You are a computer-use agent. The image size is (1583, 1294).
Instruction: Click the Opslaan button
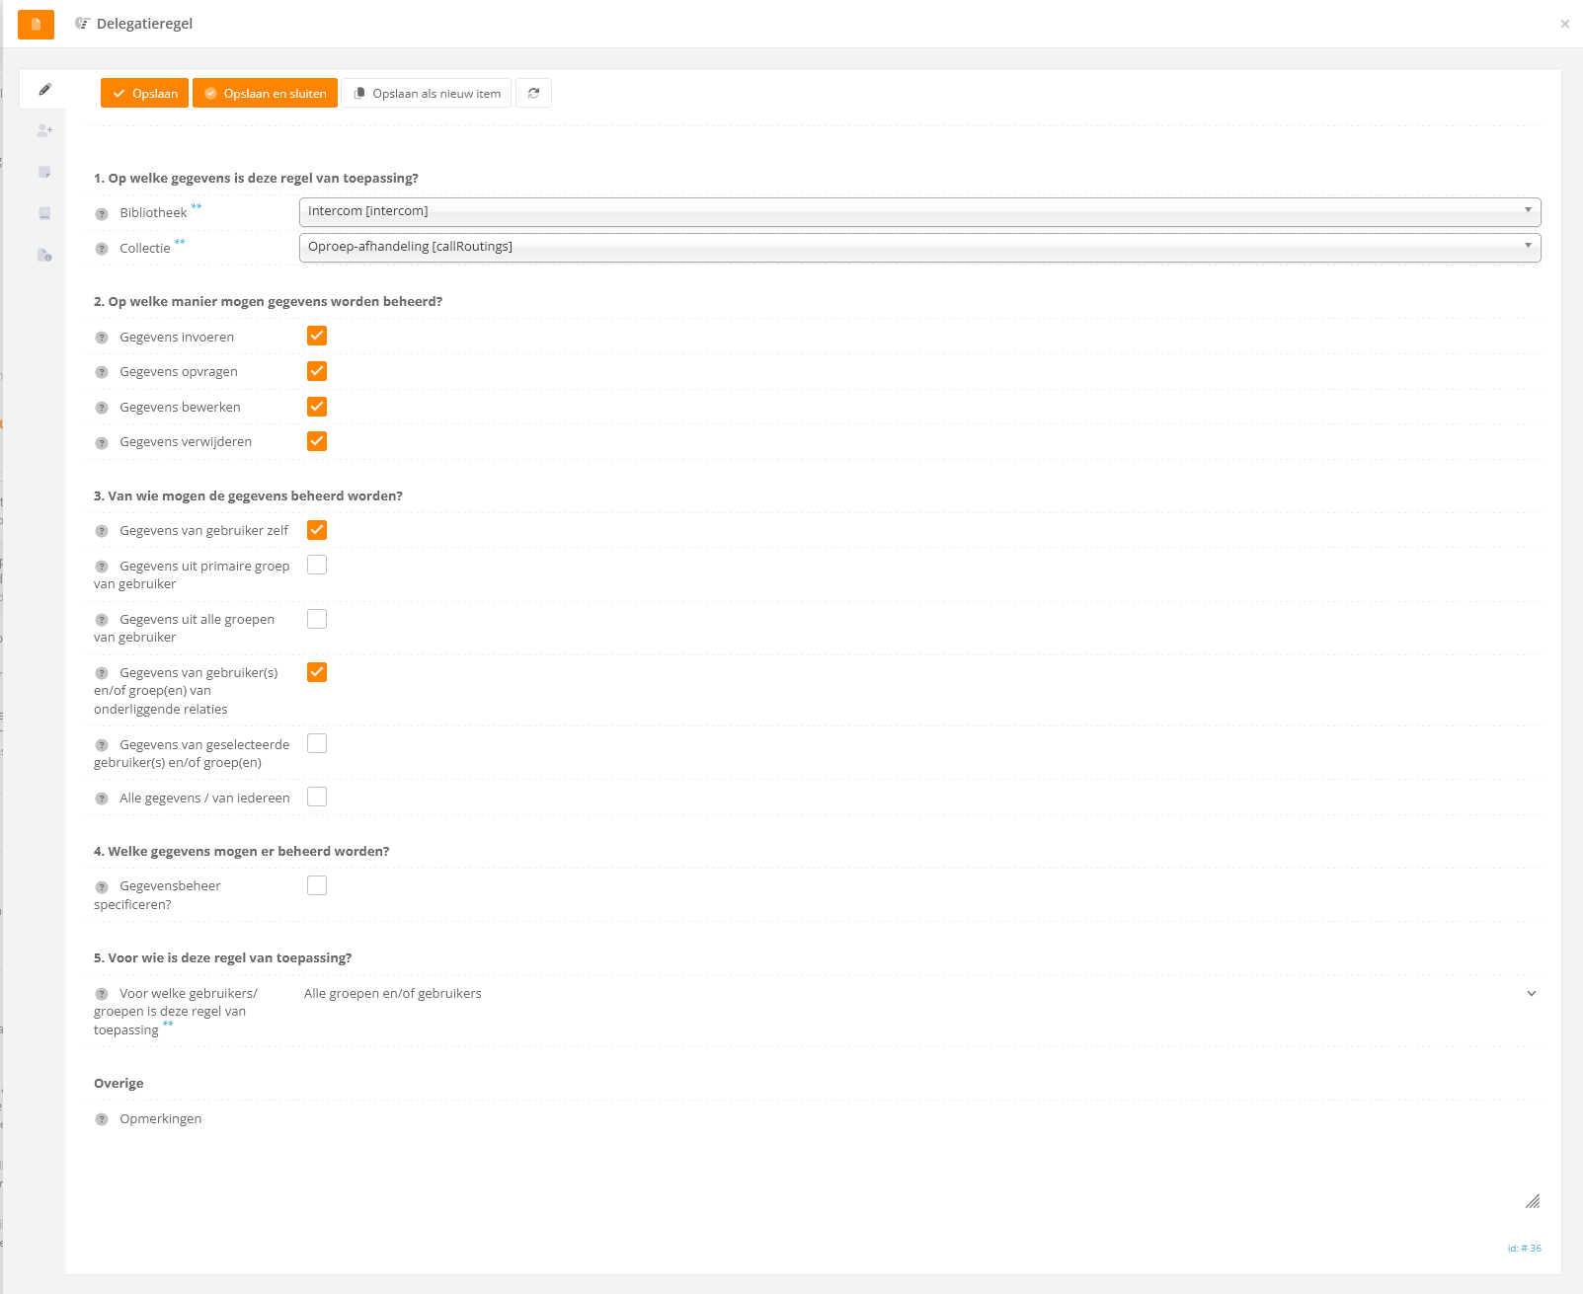[145, 94]
